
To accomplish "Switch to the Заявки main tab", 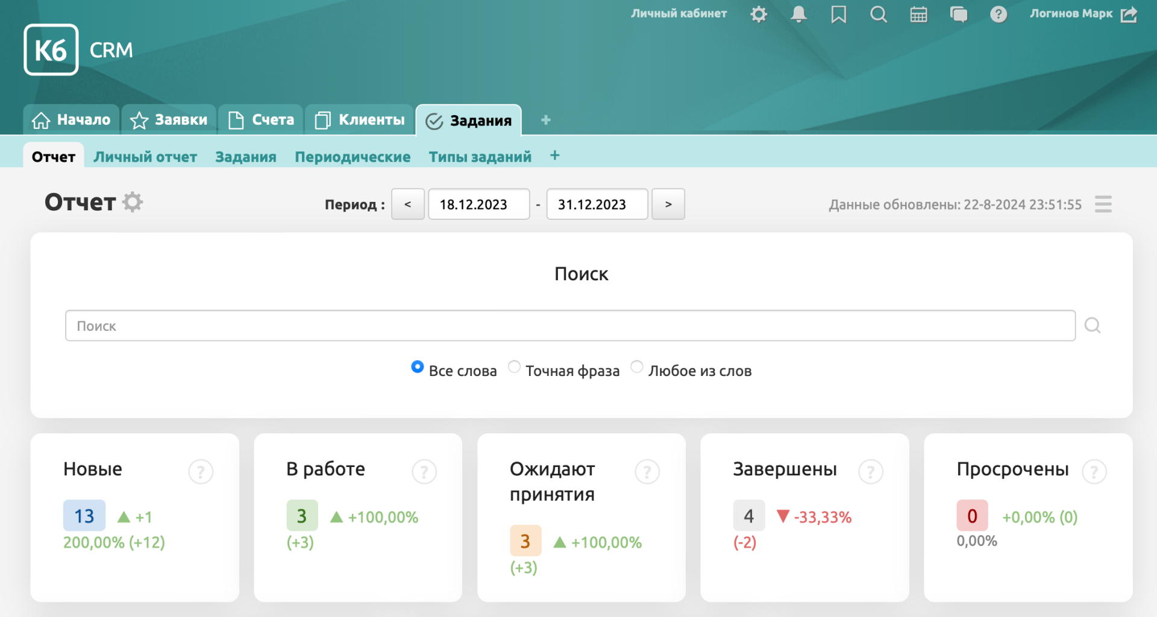I will (169, 120).
